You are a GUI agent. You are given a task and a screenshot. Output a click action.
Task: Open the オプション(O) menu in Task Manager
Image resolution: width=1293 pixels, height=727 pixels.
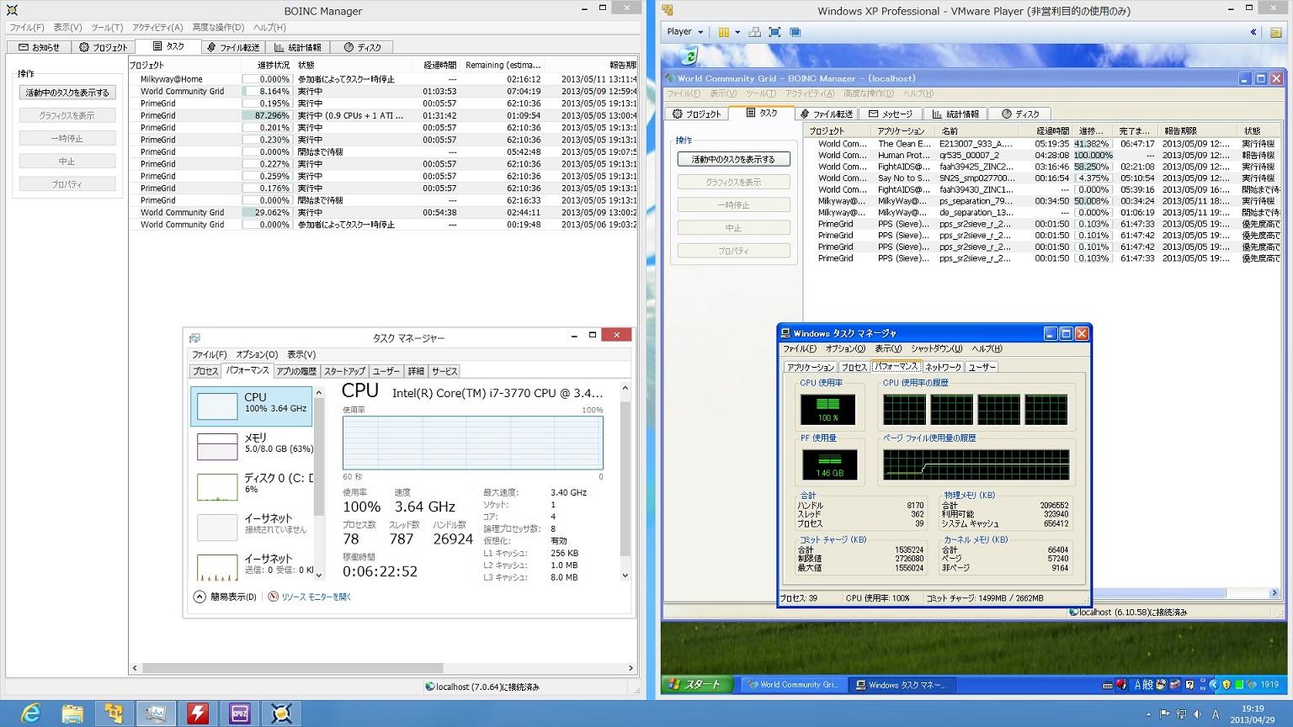click(257, 354)
